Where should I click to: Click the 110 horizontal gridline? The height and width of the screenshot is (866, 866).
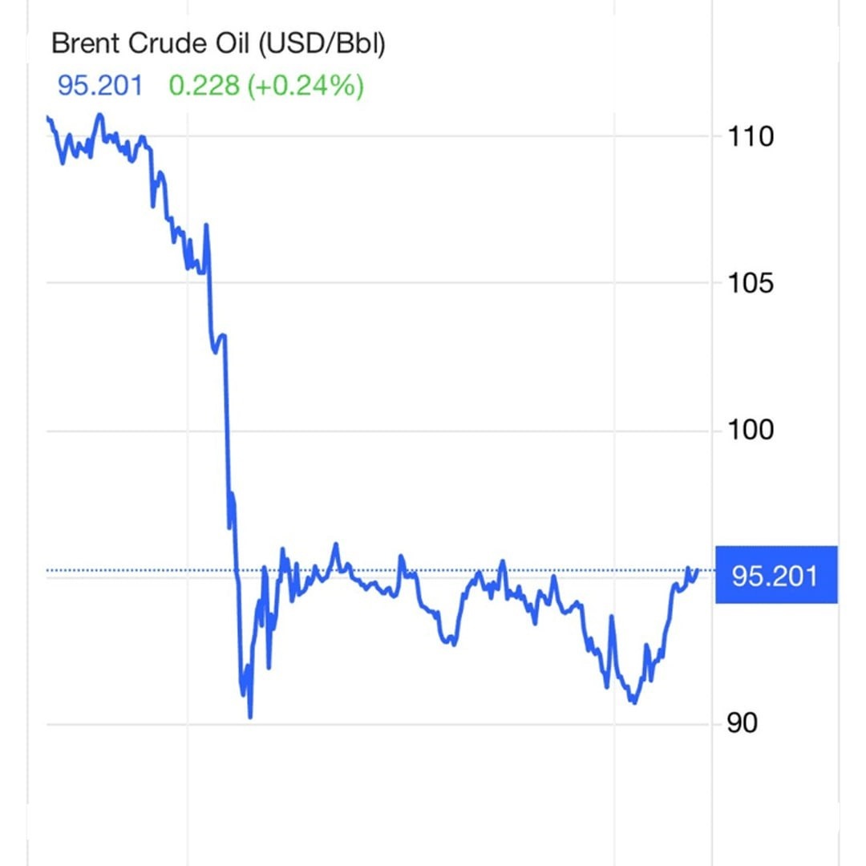coord(441,136)
